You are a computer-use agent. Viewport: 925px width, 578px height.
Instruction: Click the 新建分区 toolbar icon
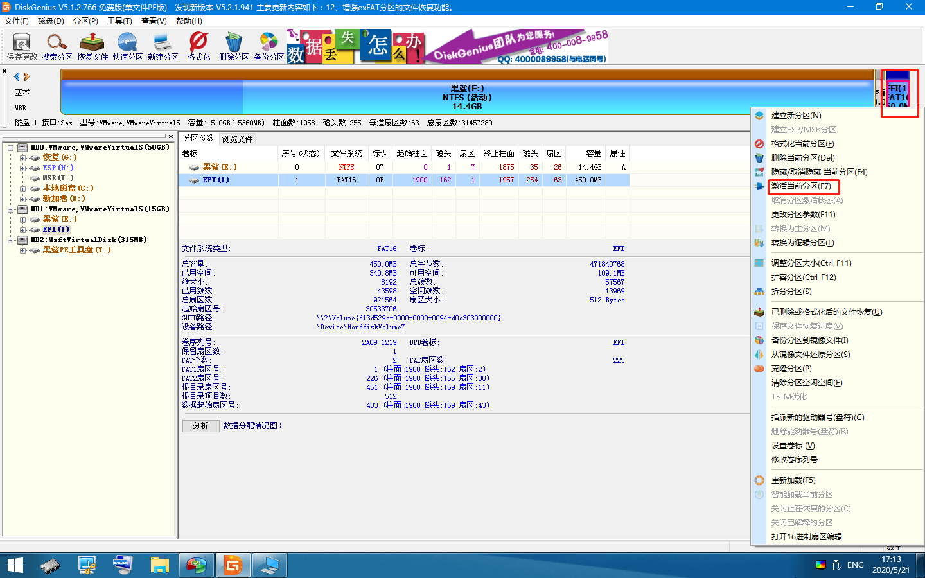[x=163, y=47]
